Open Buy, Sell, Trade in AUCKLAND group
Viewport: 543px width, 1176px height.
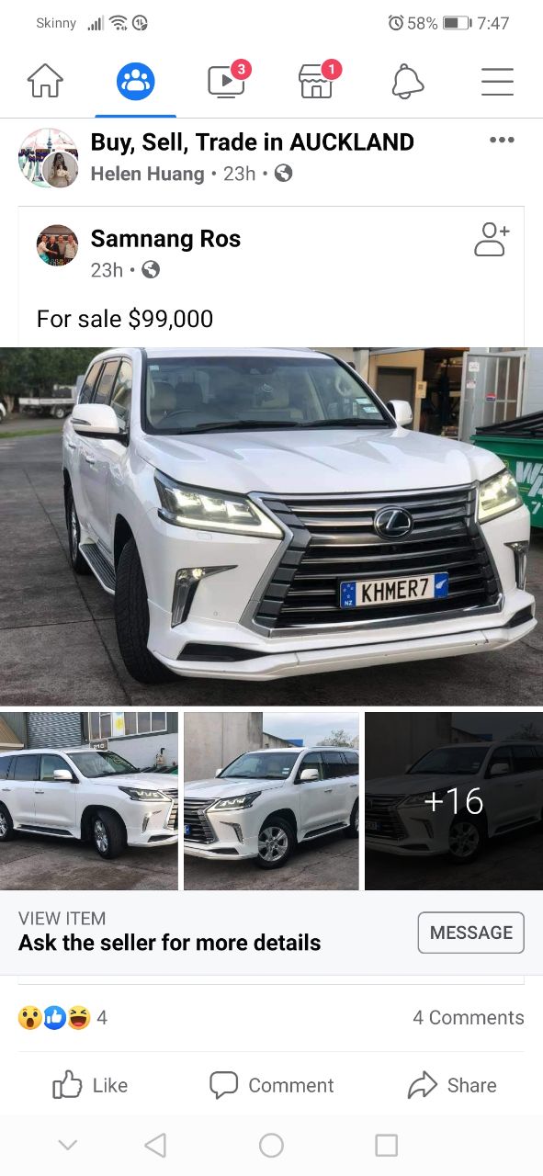[x=253, y=141]
